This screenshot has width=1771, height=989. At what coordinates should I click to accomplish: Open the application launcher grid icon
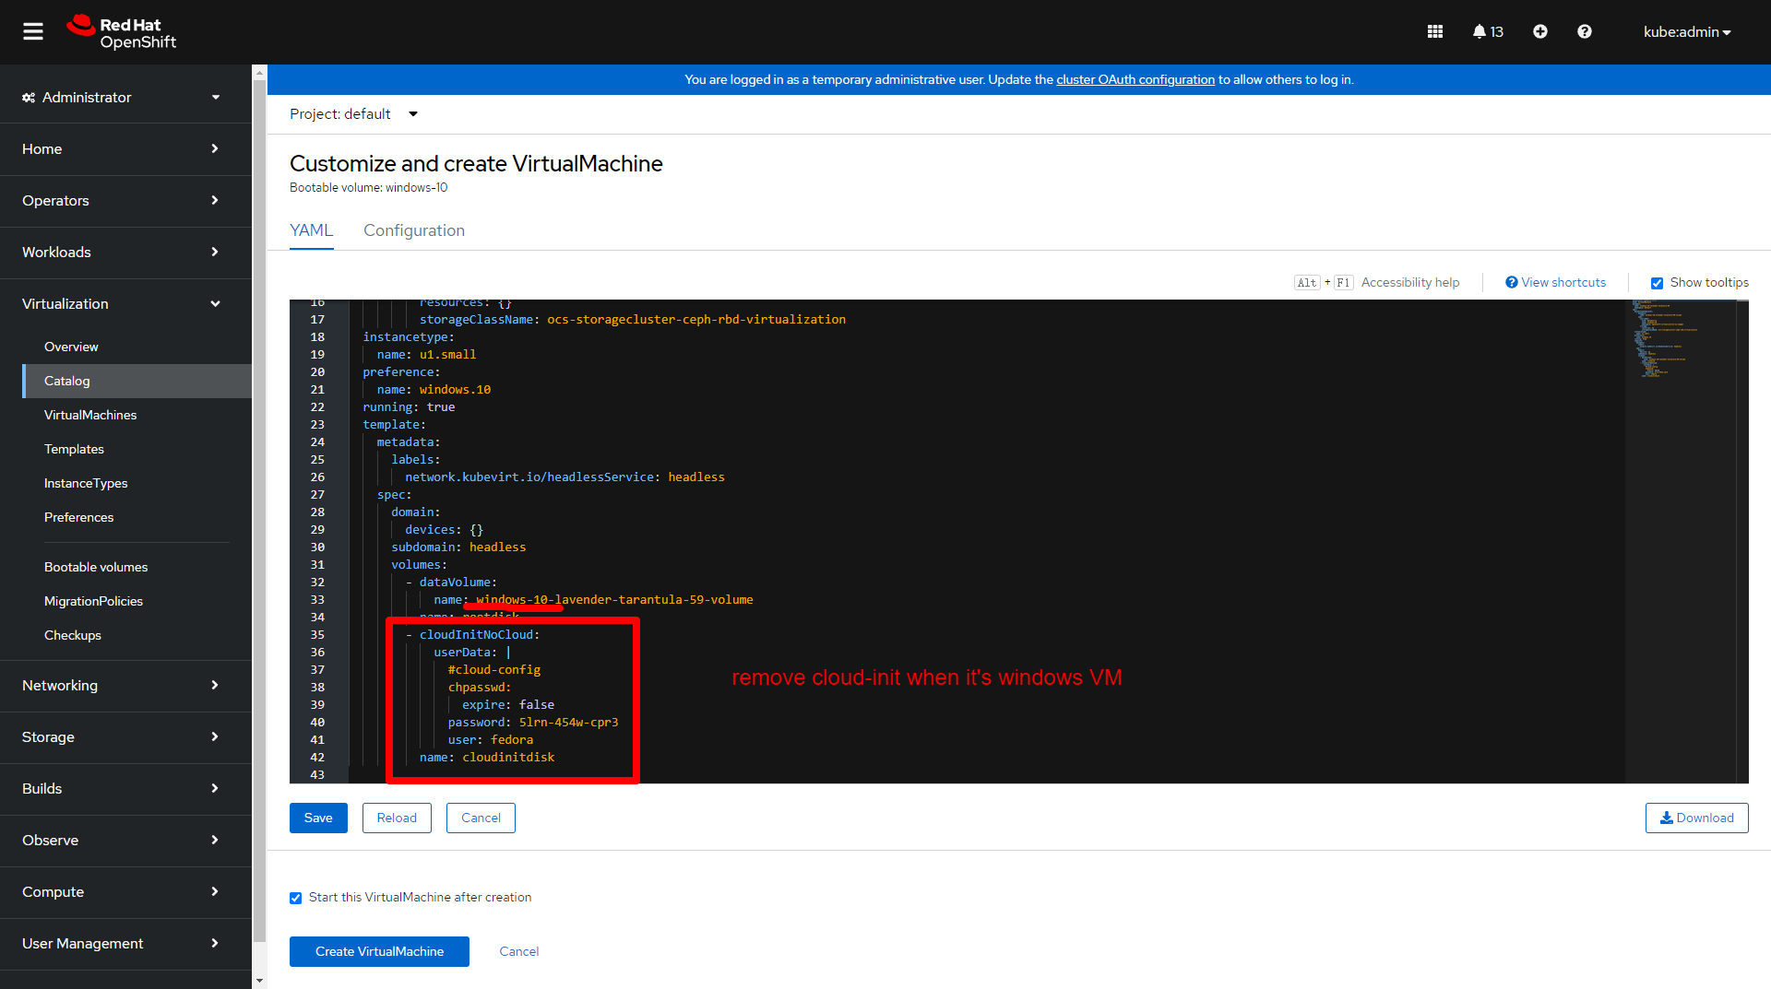point(1435,31)
